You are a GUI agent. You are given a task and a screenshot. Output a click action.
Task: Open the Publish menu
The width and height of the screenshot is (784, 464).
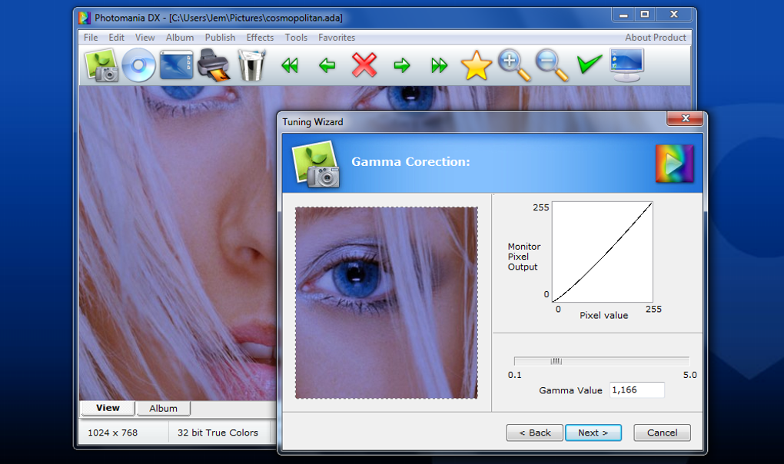pos(220,38)
